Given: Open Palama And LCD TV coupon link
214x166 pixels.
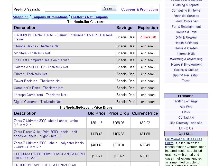Looking at the screenshot, I should click(41, 67).
